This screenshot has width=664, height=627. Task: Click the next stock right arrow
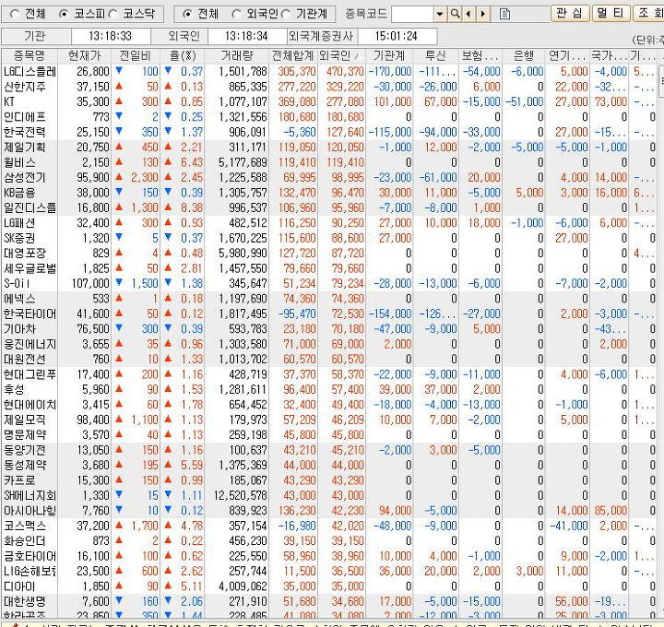(x=482, y=14)
